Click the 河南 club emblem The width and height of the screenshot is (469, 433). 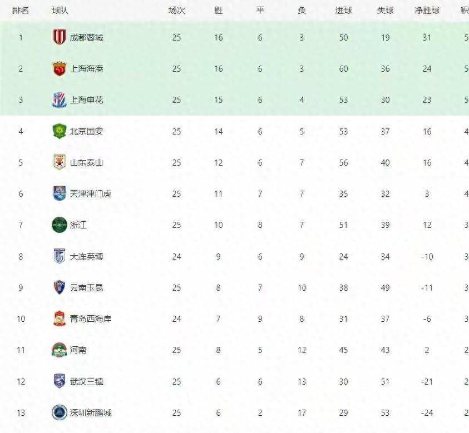click(x=59, y=350)
